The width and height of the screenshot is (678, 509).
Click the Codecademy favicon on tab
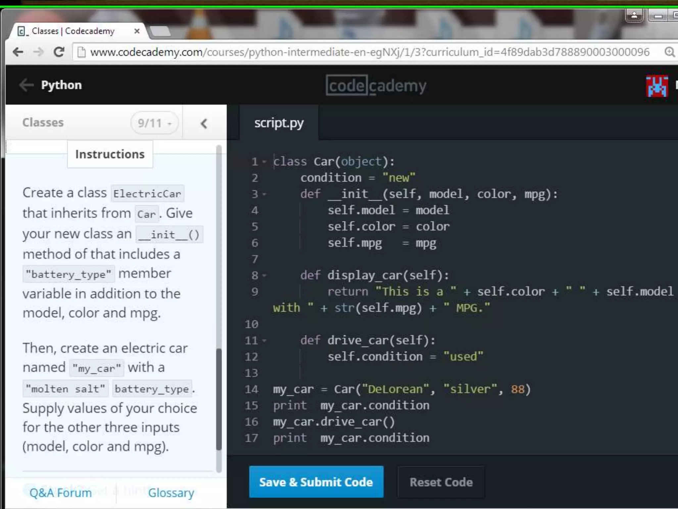tap(22, 31)
